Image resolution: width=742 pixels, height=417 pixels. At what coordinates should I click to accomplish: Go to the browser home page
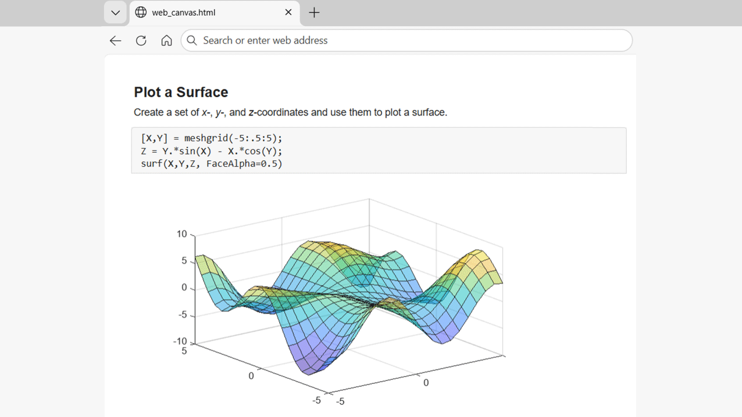166,41
